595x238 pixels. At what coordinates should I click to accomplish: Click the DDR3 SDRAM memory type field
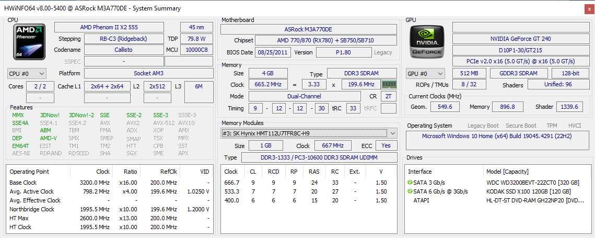361,73
